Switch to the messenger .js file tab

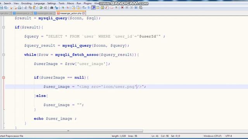point(22,14)
